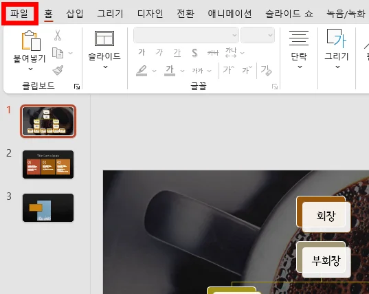Open the character spacing dropdown arrow

[x=242, y=53]
